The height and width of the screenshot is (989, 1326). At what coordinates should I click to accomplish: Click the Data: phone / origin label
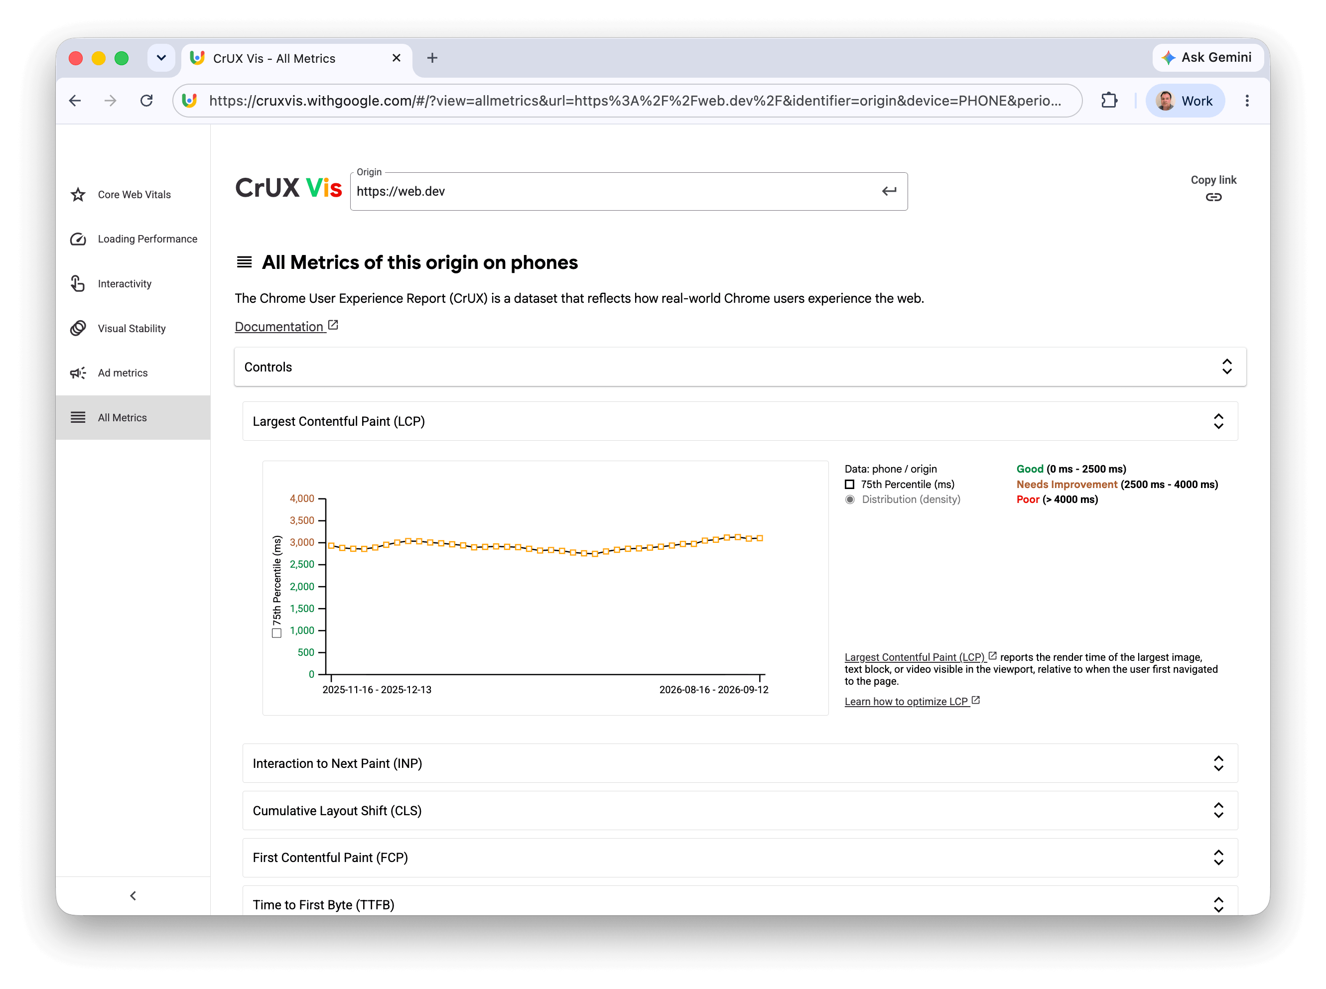pos(891,469)
